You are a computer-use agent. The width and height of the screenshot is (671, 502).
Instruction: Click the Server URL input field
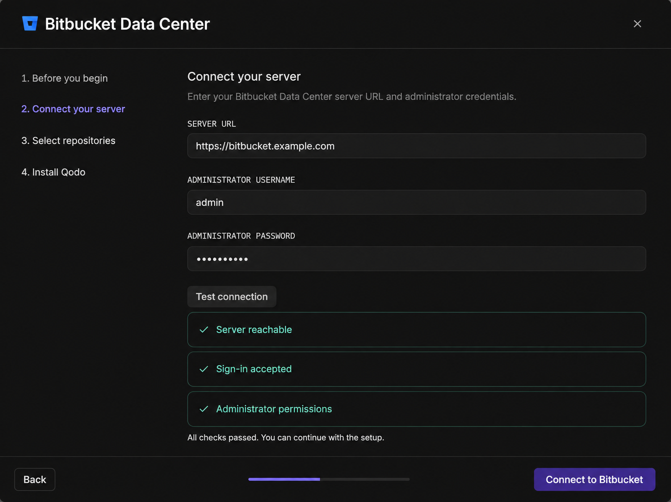pyautogui.click(x=416, y=146)
